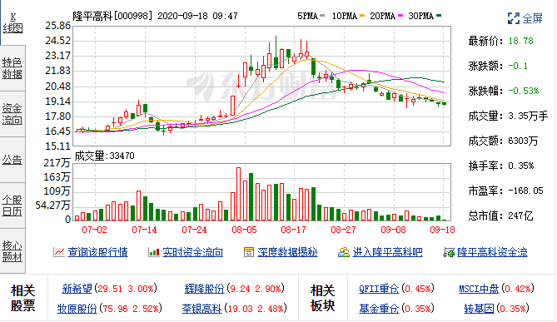Open the 牧原股份 stock link
This screenshot has width=557, height=322.
(x=77, y=308)
